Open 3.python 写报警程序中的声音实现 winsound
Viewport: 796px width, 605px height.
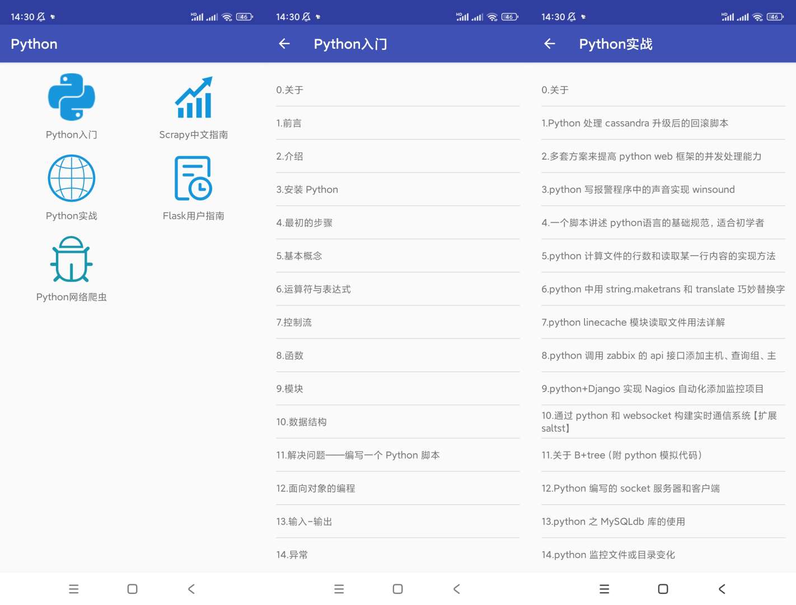(663, 189)
